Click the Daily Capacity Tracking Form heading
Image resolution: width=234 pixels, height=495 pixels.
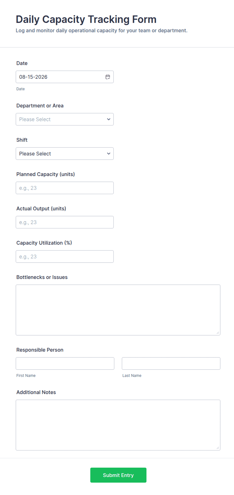tap(86, 19)
